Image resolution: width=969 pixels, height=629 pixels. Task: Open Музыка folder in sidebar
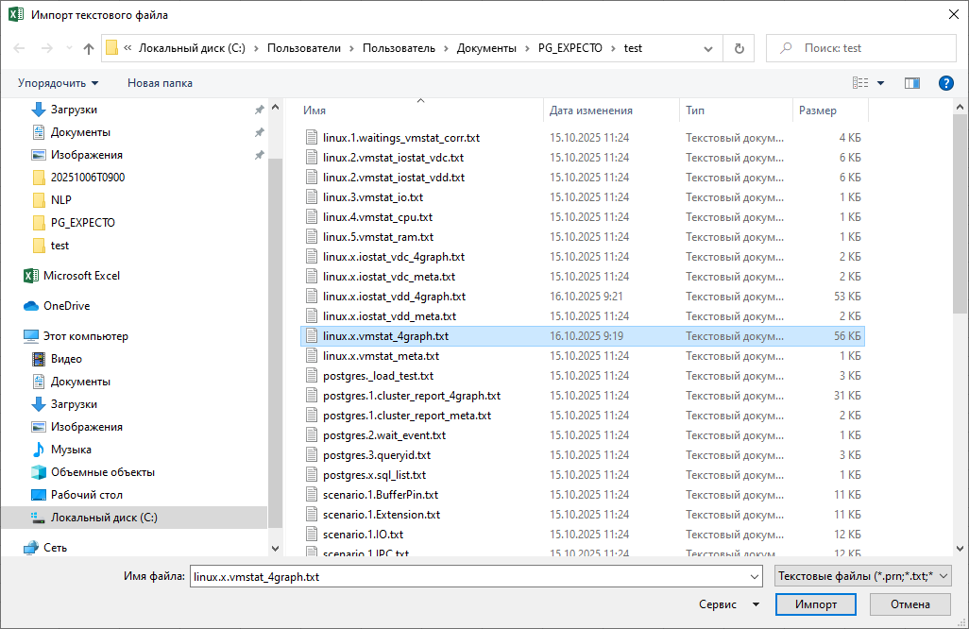[71, 450]
